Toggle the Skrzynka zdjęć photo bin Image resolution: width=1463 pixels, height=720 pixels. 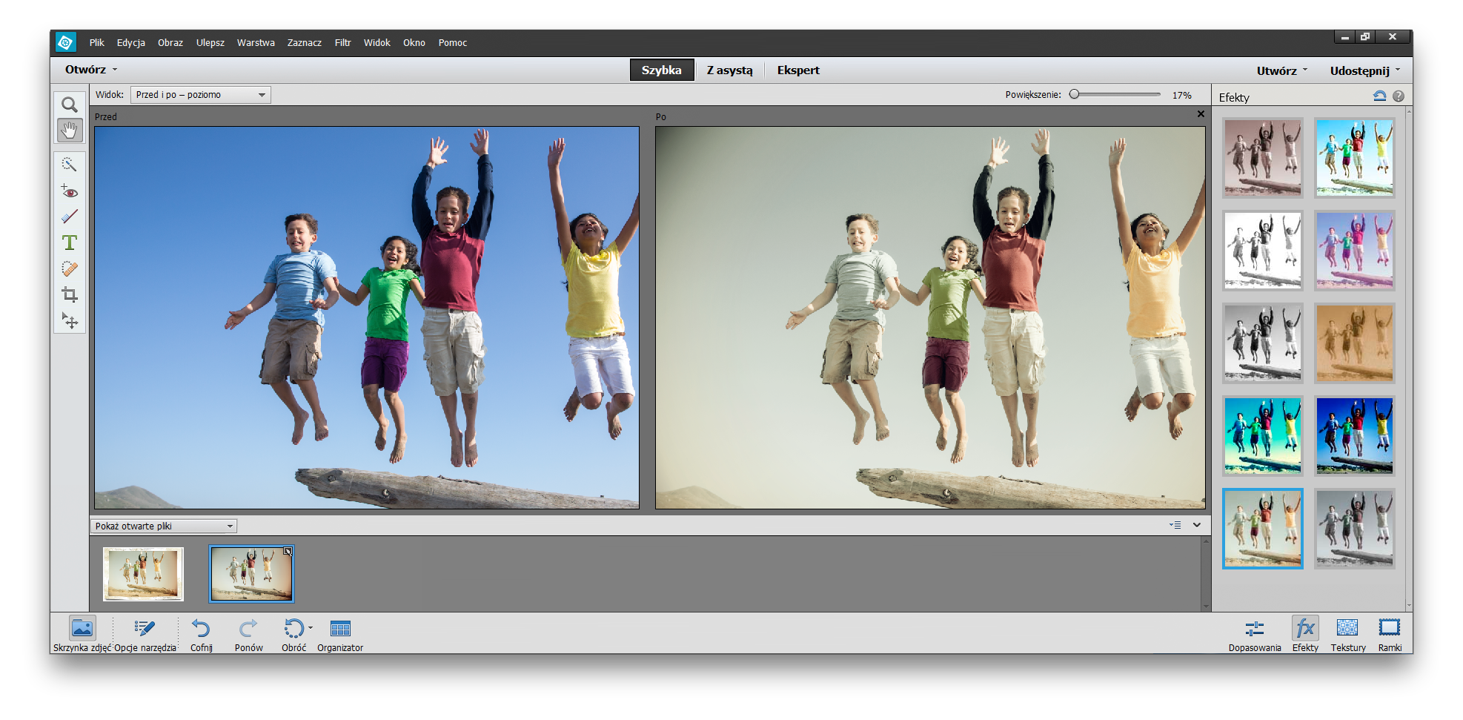pyautogui.click(x=82, y=635)
